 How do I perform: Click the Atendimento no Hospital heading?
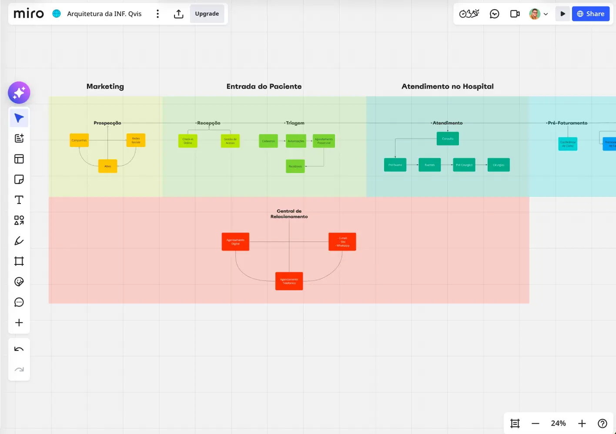(448, 87)
